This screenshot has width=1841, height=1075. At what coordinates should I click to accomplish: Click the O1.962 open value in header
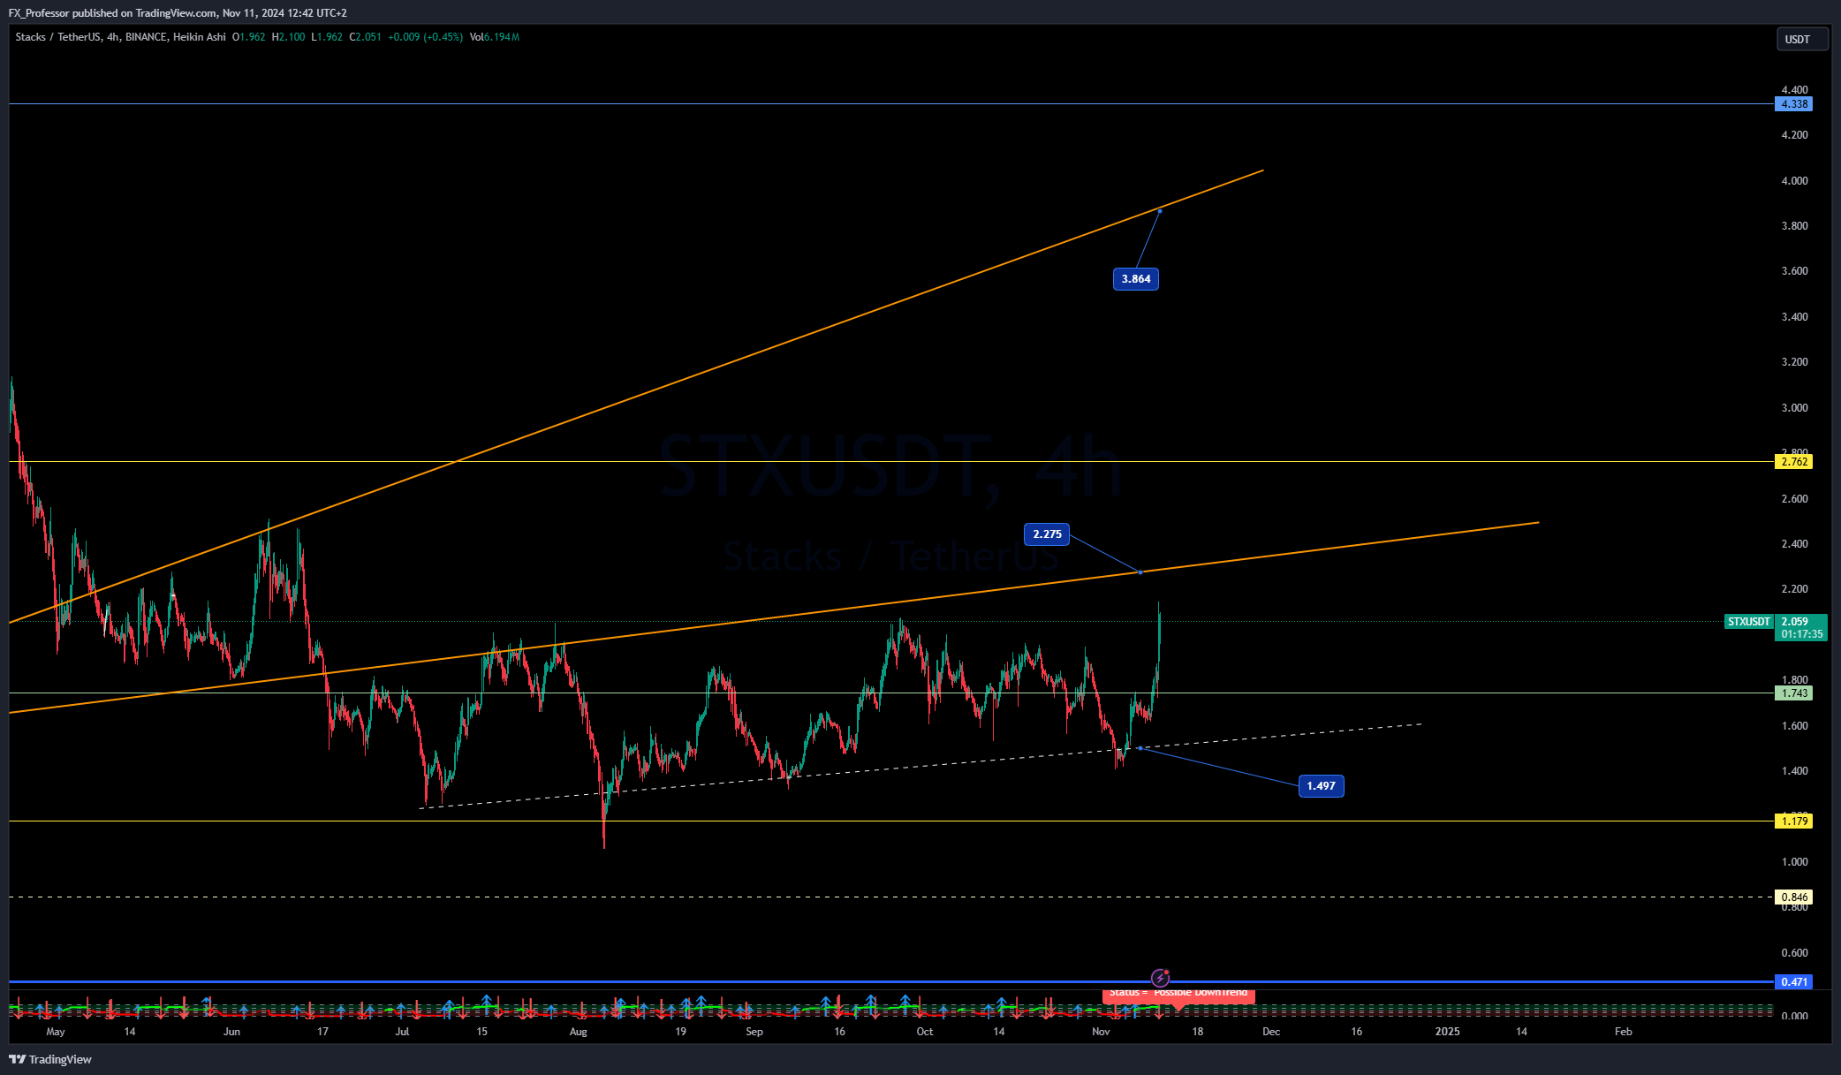coord(248,37)
